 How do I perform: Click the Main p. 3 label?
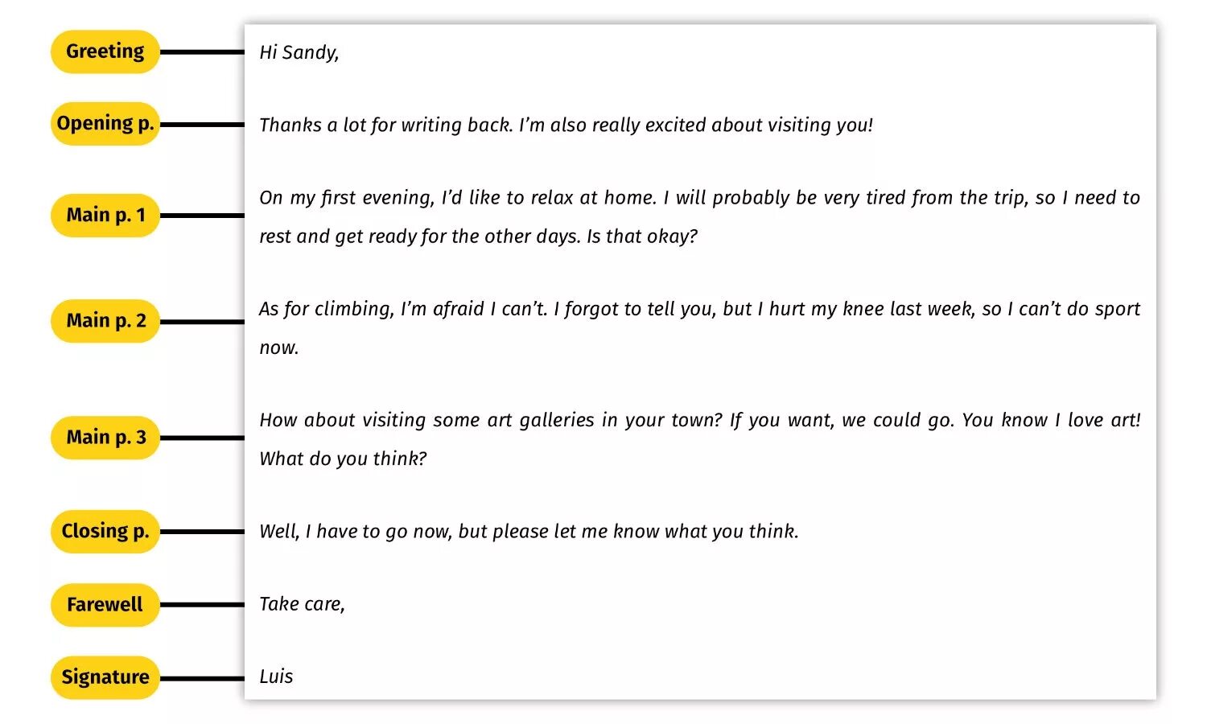pyautogui.click(x=105, y=438)
